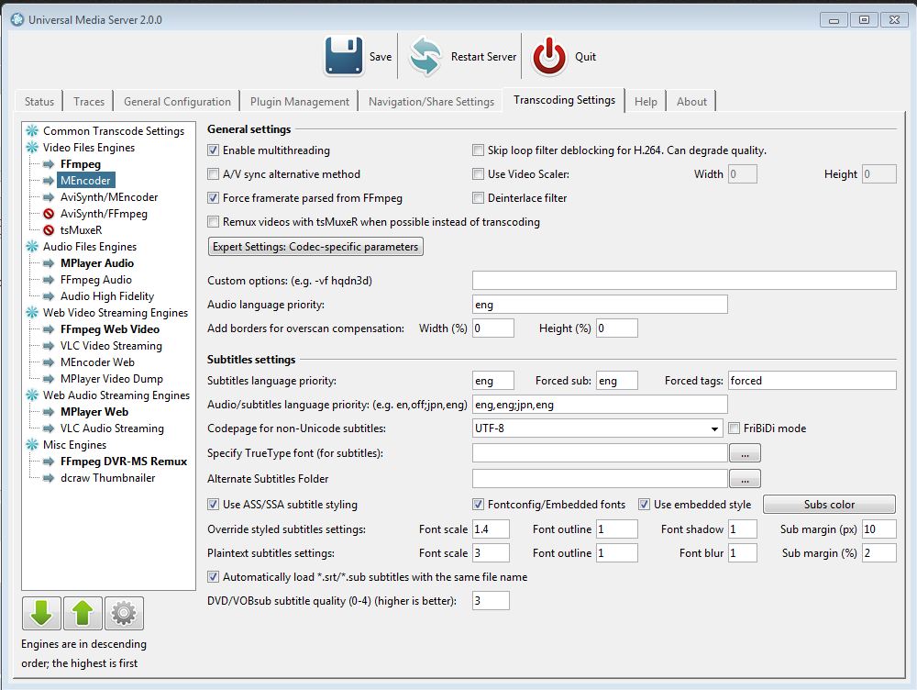Viewport: 917px width, 690px height.
Task: Click arrow icon beside MPlayer Audio
Action: 50,263
